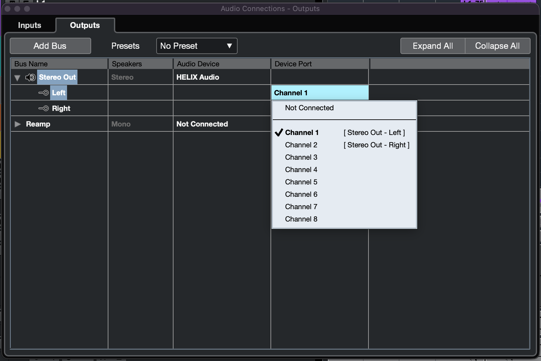Click the Stereo Out speaker icon
The width and height of the screenshot is (541, 361).
[30, 77]
